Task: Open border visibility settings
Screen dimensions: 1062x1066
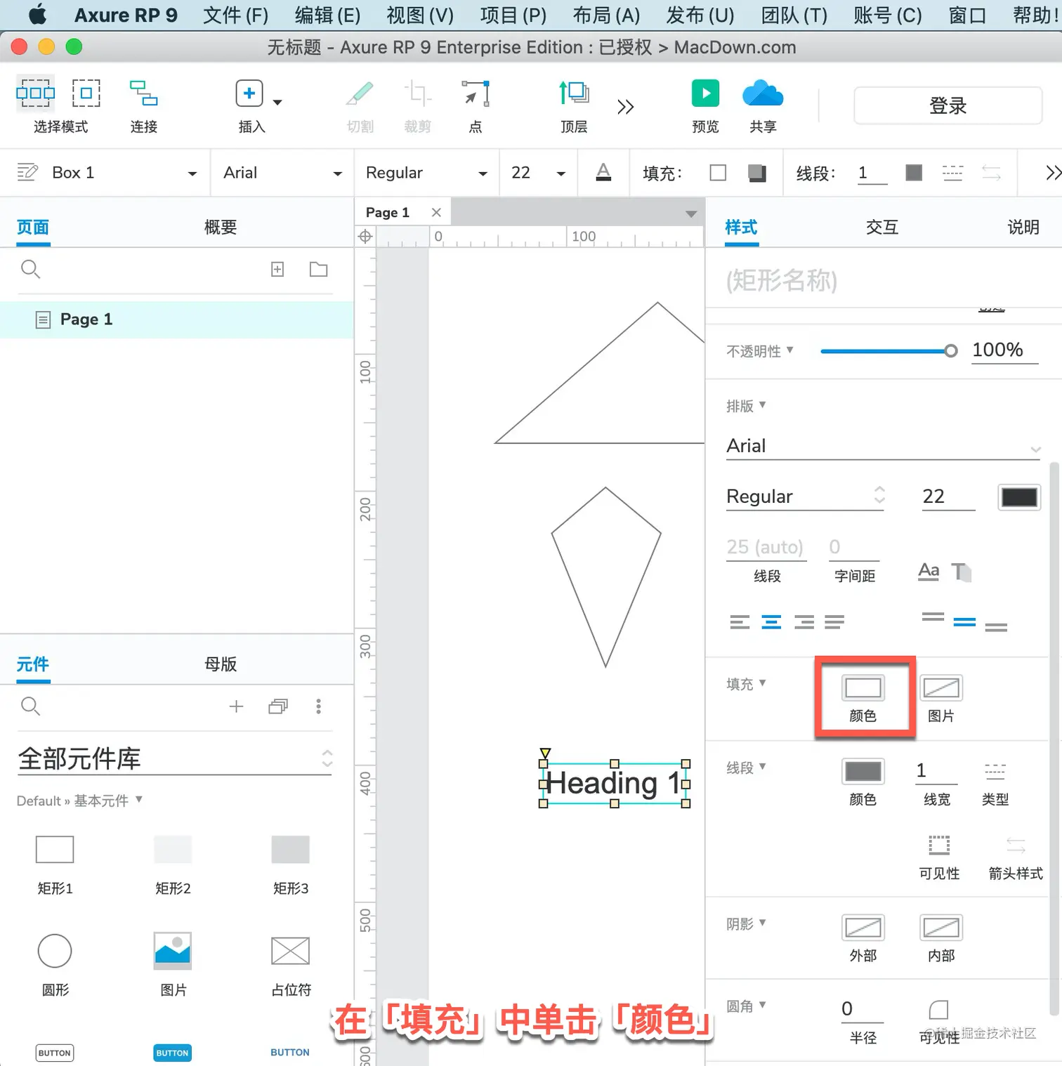Action: 939,845
